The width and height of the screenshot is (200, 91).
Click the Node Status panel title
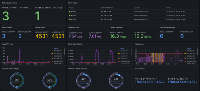pos(73,3)
